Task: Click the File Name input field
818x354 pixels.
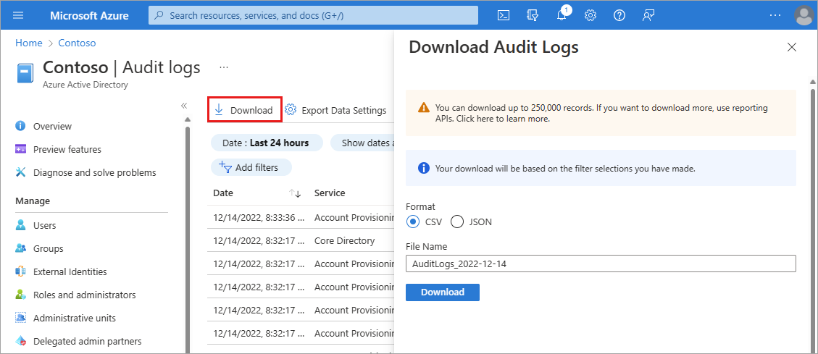Action: (x=601, y=264)
